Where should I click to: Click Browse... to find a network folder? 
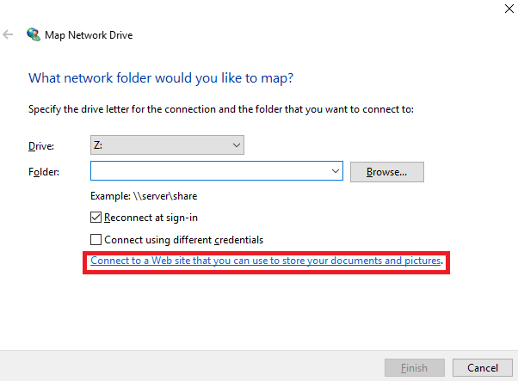pyautogui.click(x=387, y=172)
